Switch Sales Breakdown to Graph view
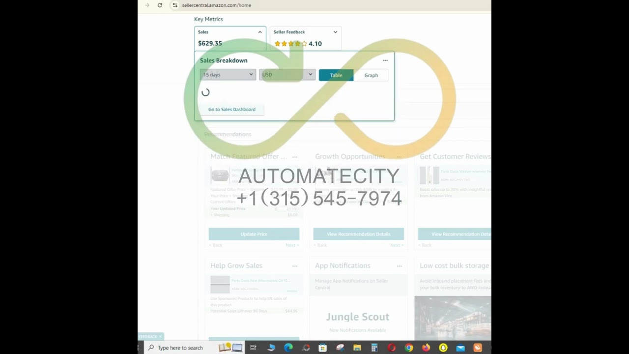The image size is (629, 354). [371, 75]
